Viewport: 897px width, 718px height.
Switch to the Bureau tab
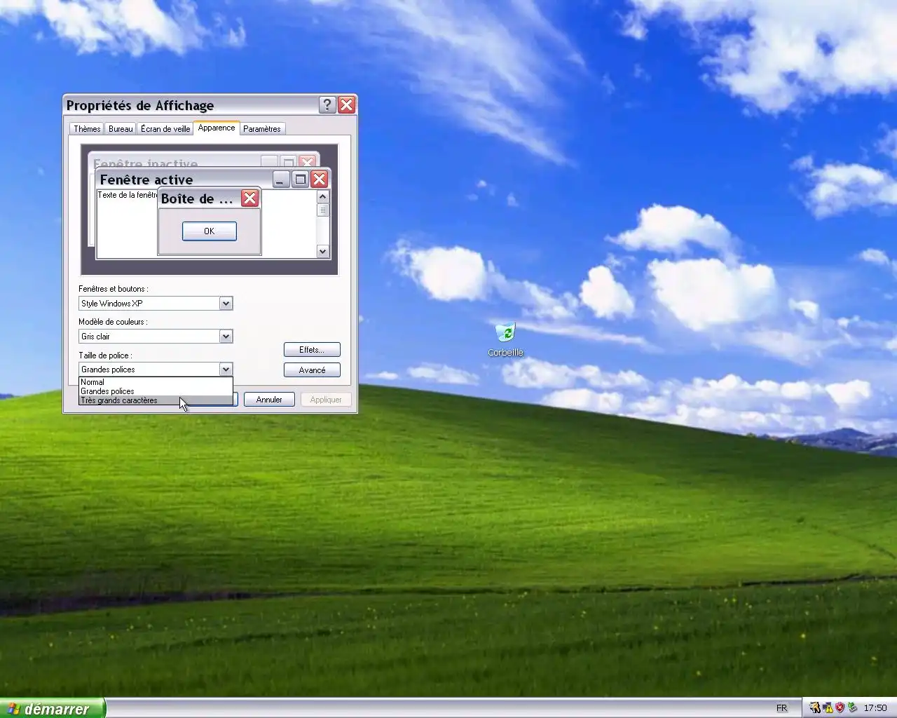(x=121, y=129)
